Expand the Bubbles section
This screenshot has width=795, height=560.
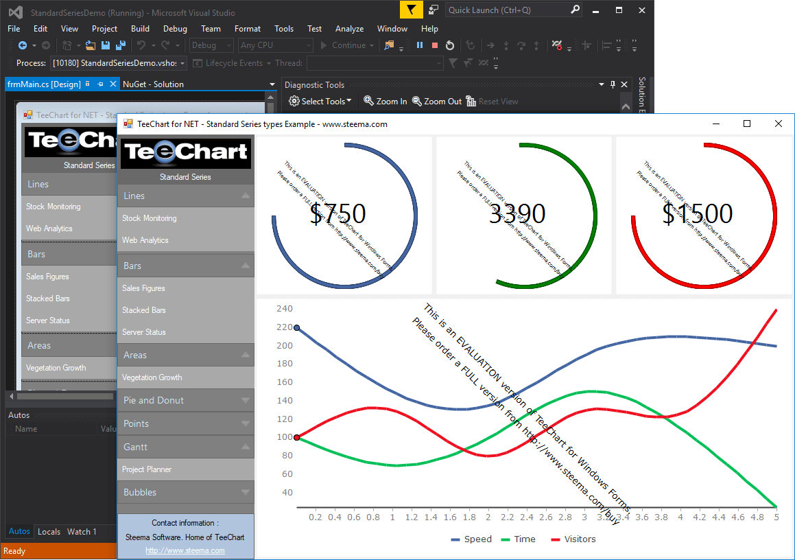click(x=246, y=492)
